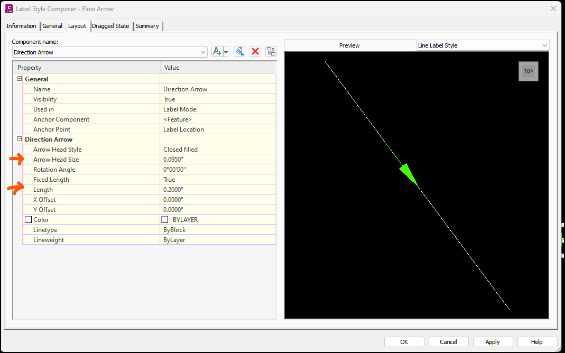Screen dimensions: 565x353
Task: Open Help for the Label Style Composer
Action: pos(536,341)
